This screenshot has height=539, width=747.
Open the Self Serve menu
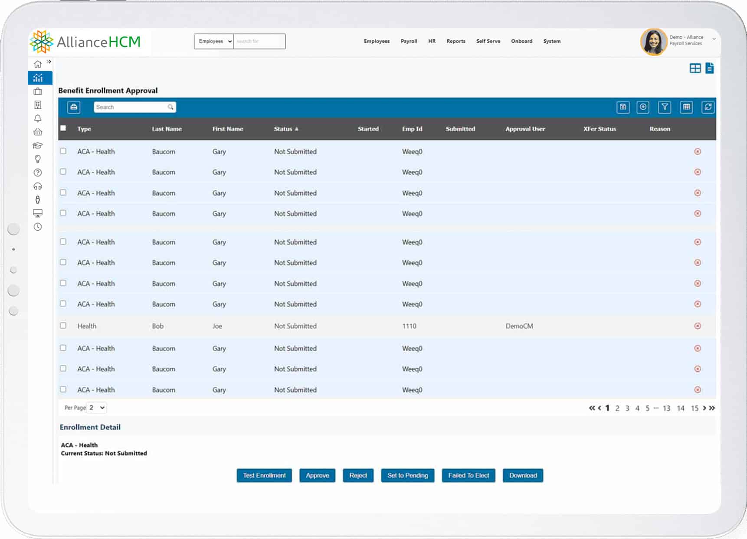click(x=488, y=41)
